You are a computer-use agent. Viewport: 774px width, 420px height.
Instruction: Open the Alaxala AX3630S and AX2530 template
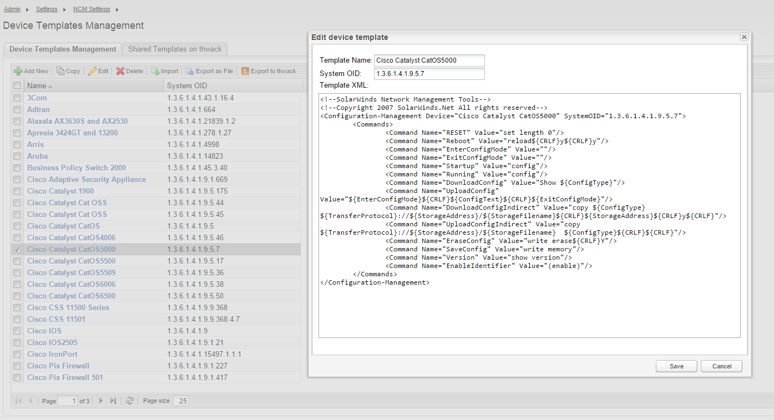pyautogui.click(x=77, y=121)
